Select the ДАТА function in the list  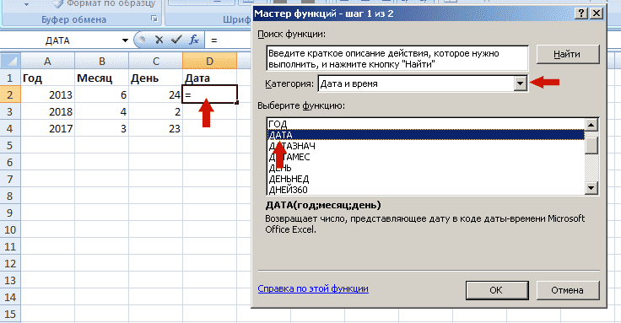[426, 135]
